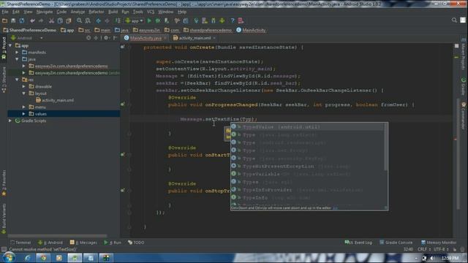Click the AVD Manager toolbar icon
The width and height of the screenshot is (468, 263).
click(205, 20)
